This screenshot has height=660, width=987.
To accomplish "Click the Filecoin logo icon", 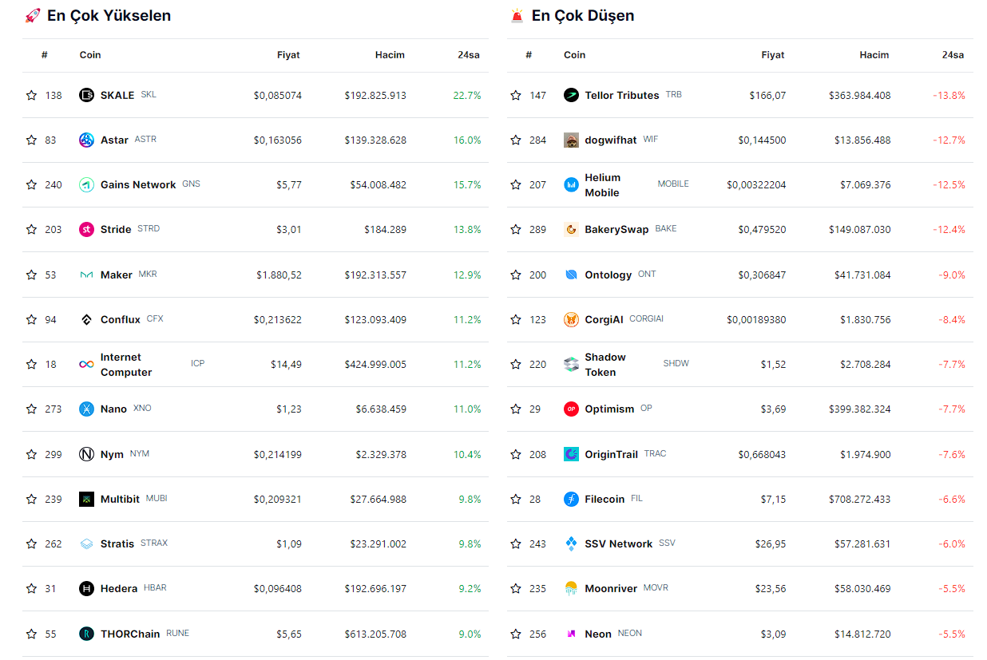I will pyautogui.click(x=570, y=500).
